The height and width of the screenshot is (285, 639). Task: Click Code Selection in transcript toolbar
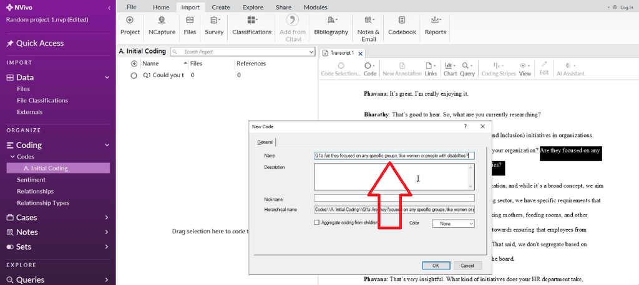pyautogui.click(x=341, y=69)
